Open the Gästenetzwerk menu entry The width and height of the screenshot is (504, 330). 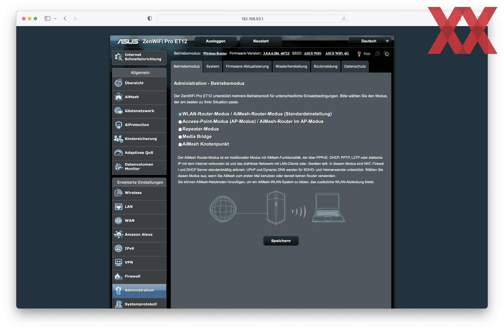pos(139,111)
